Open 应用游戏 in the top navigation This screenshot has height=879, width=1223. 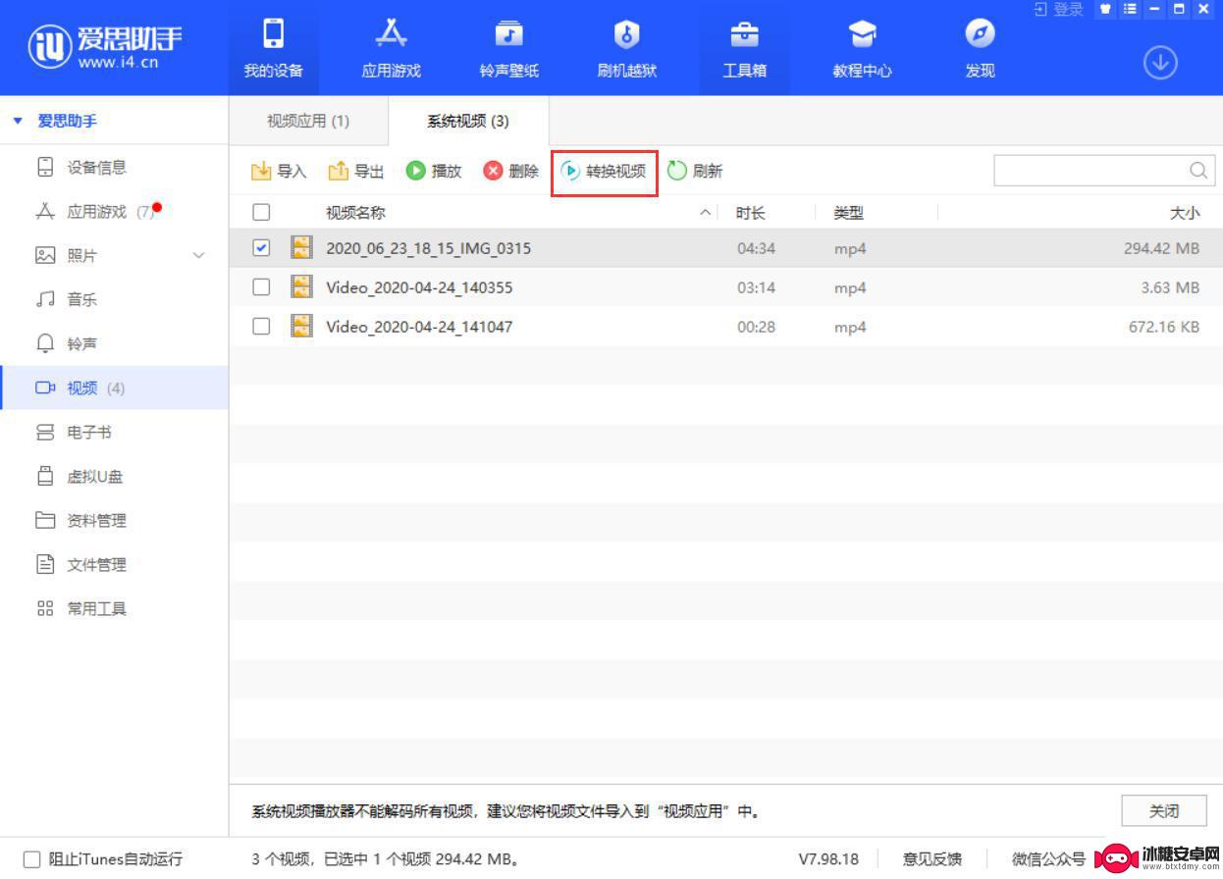click(391, 49)
